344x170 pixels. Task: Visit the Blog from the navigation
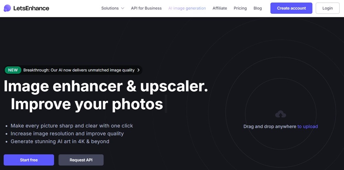pyautogui.click(x=257, y=8)
